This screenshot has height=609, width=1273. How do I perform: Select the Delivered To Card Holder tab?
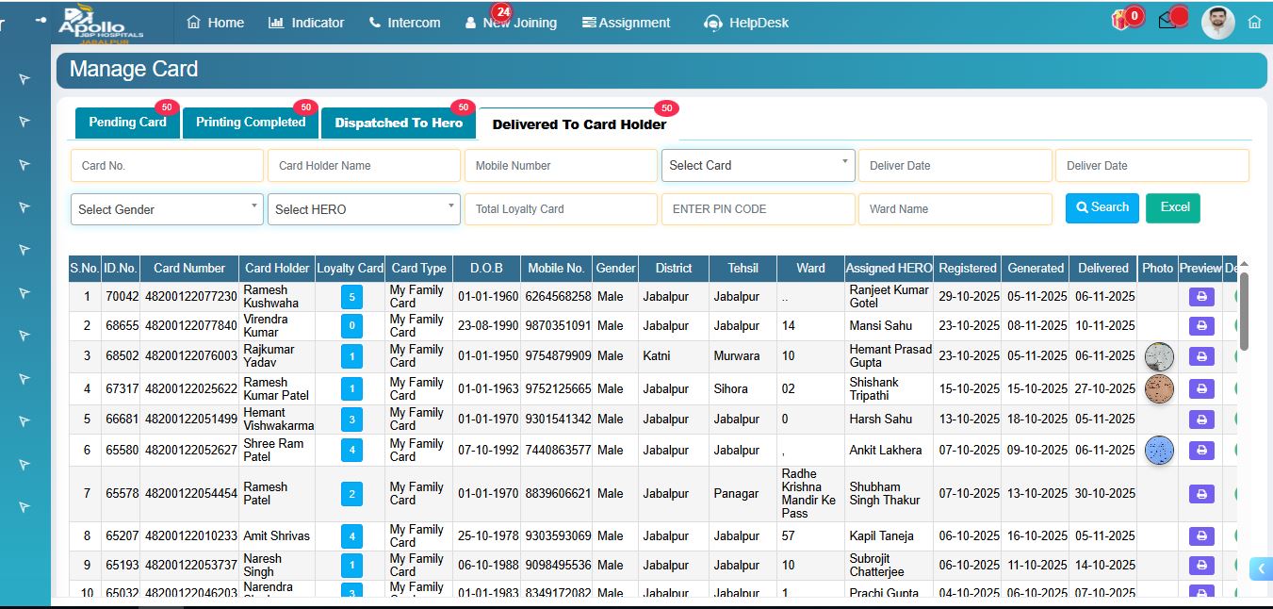pos(579,124)
